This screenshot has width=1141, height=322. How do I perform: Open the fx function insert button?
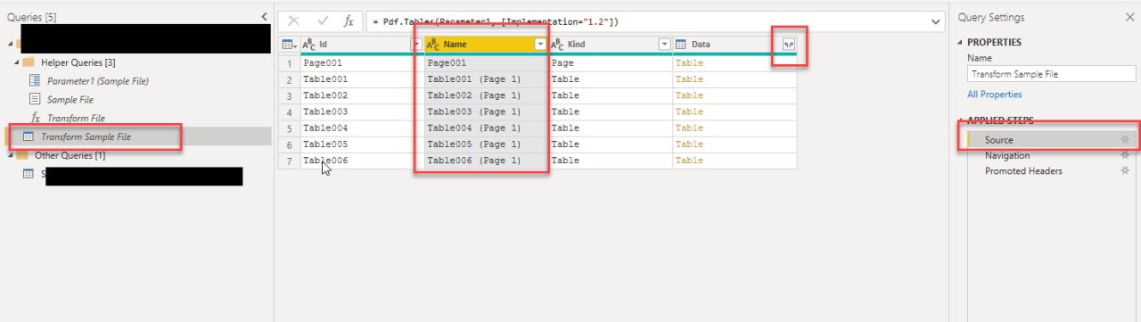(349, 21)
